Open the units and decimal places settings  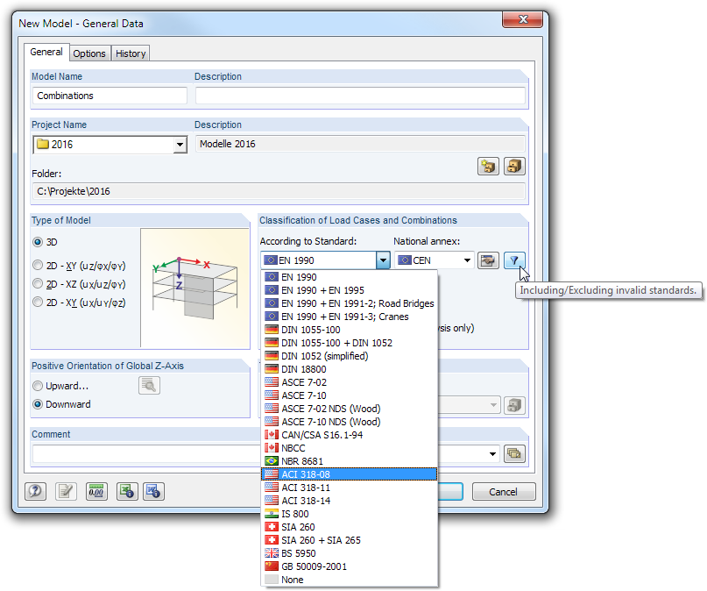(x=96, y=491)
